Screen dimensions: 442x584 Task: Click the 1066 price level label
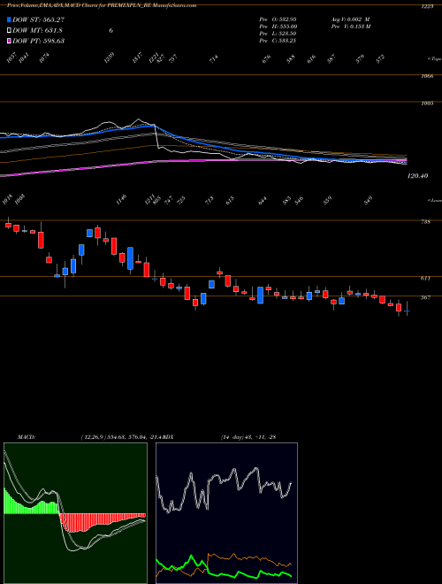click(428, 76)
